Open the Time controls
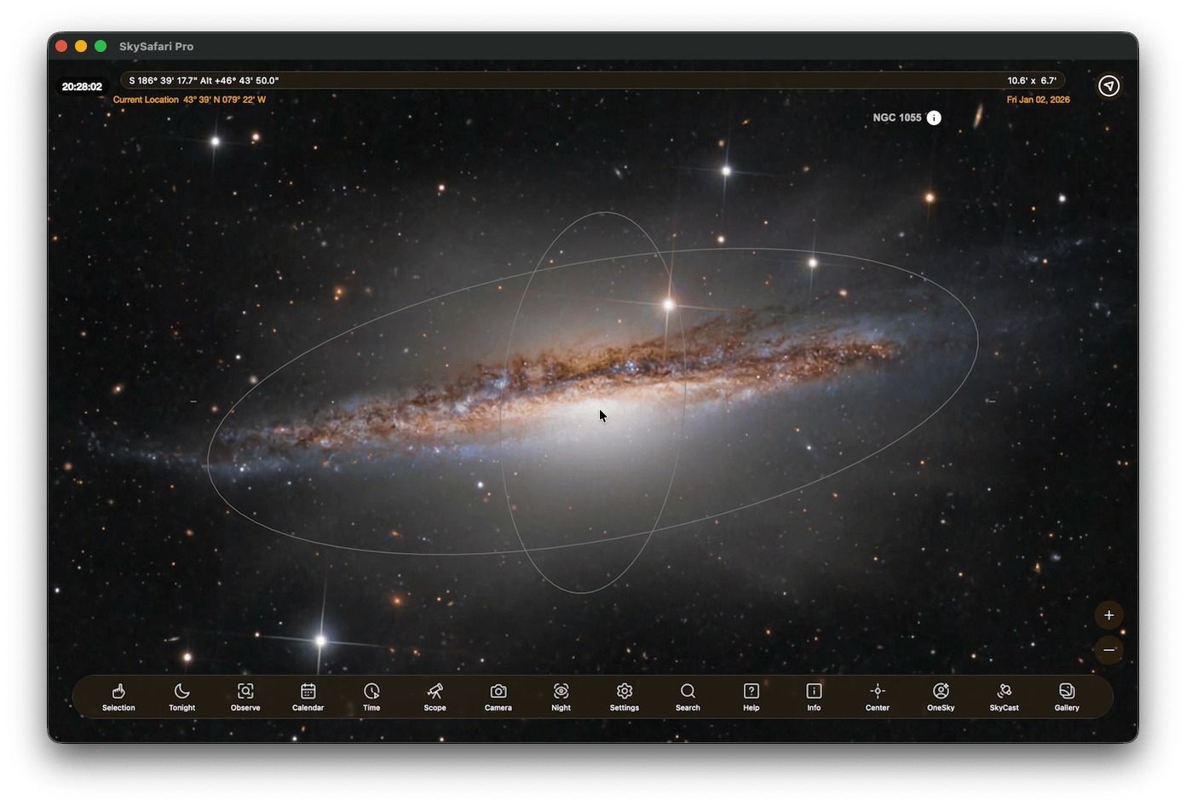Viewport: 1186px width, 806px height. tap(371, 696)
